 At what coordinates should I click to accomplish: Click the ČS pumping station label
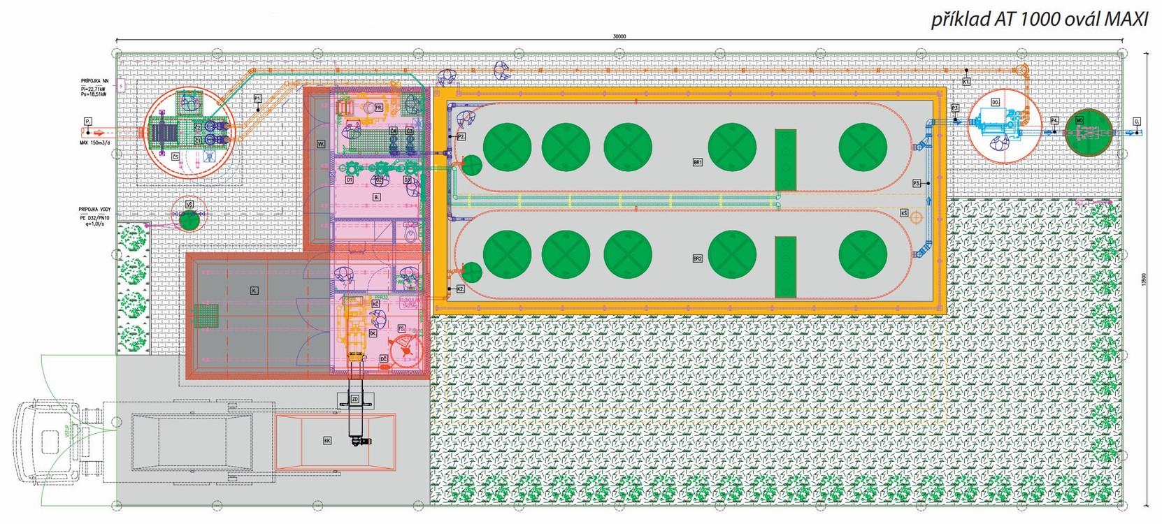(x=175, y=157)
